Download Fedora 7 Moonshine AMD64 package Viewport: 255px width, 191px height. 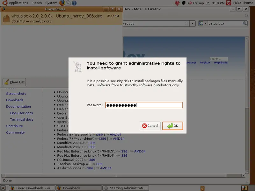pyautogui.click(x=119, y=139)
